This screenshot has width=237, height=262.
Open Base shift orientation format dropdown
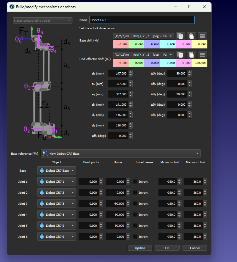pos(171,36)
